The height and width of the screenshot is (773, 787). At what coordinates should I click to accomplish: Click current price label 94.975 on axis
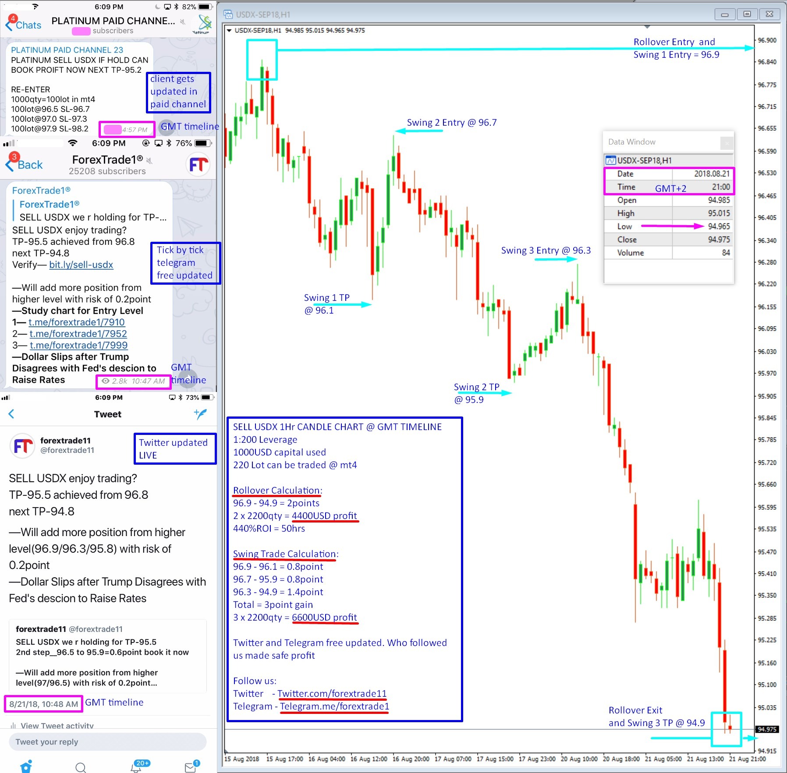(x=767, y=729)
